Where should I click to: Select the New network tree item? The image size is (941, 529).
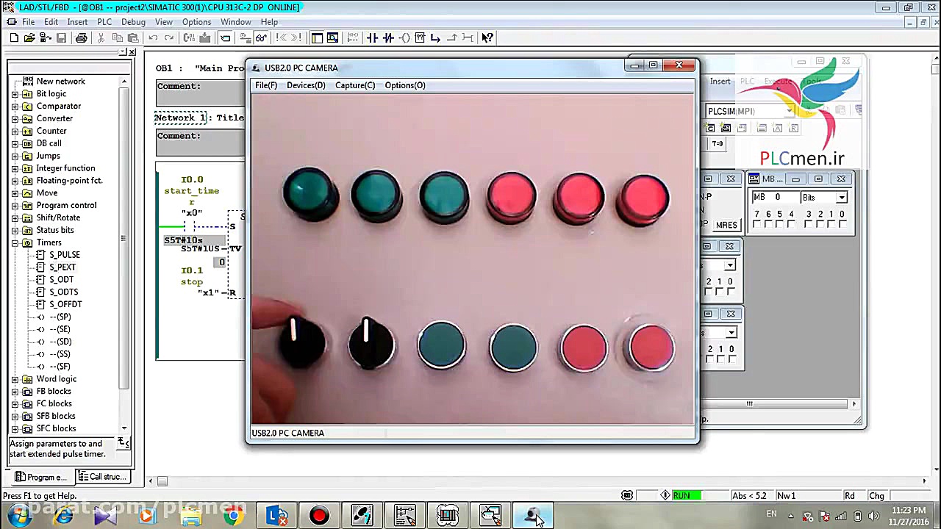tap(60, 82)
